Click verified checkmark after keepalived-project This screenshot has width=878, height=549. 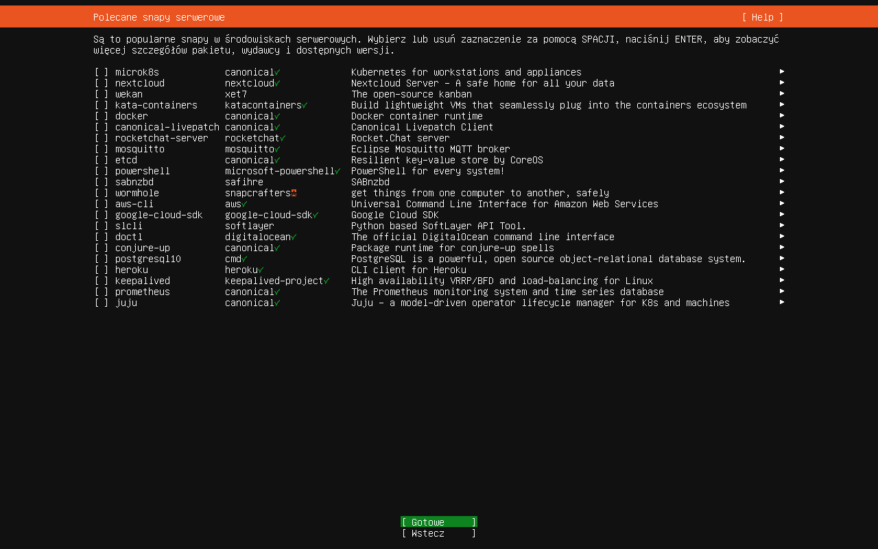pyautogui.click(x=327, y=281)
